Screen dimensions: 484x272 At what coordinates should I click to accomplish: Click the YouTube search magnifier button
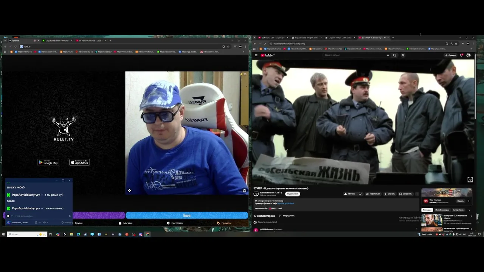tap(394, 55)
